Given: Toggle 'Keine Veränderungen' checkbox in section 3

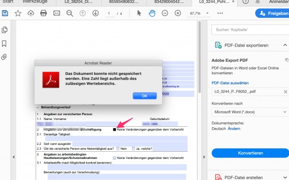Looking at the screenshot, I should click(115, 158).
